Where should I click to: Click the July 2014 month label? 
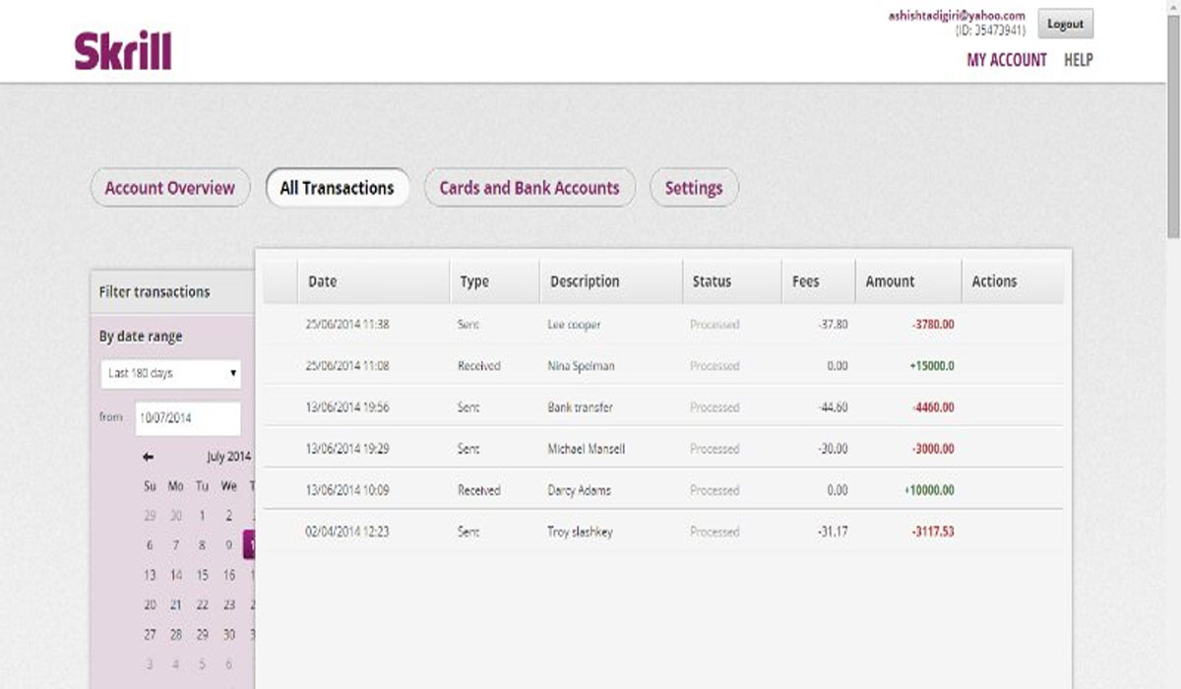(x=229, y=457)
